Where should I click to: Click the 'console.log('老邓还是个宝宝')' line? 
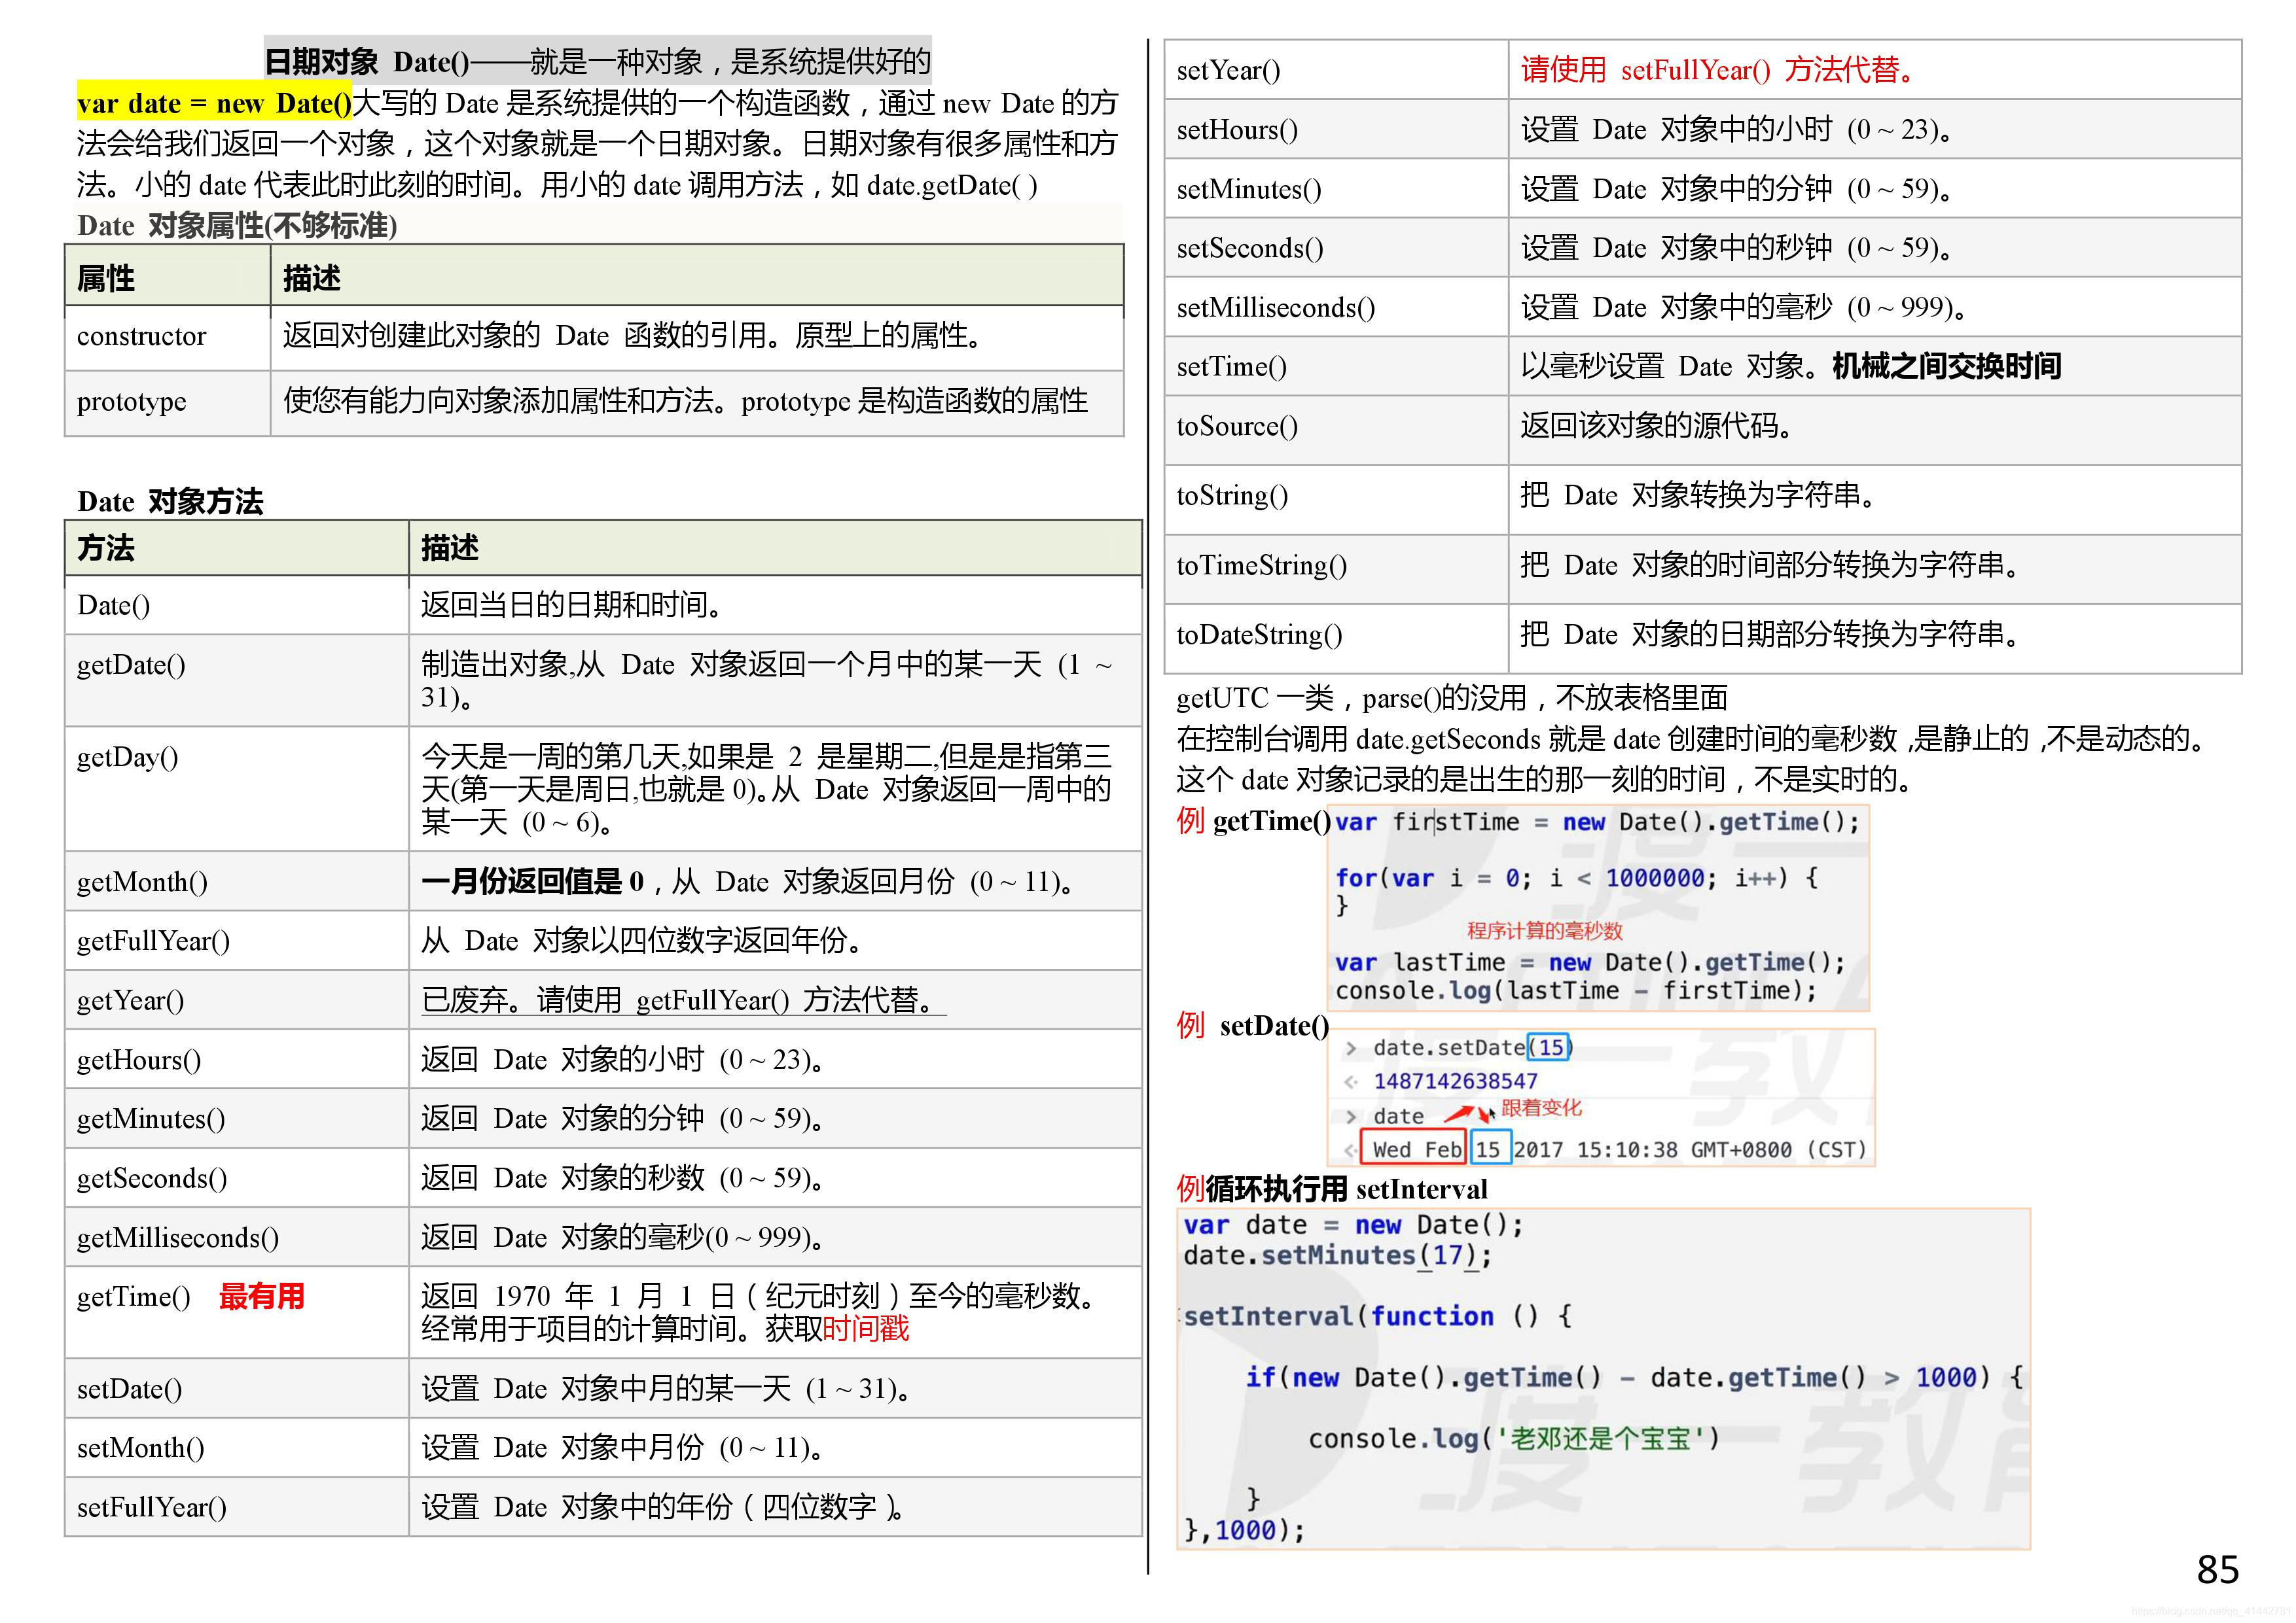click(x=1514, y=1439)
